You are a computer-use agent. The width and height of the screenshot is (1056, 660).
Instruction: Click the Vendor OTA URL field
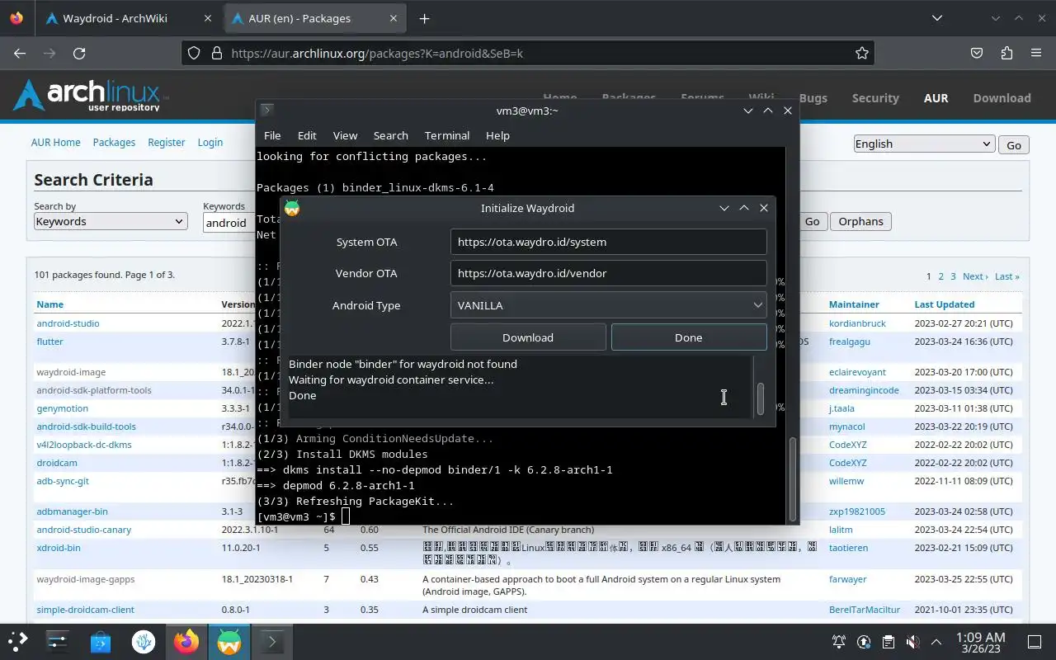609,273
